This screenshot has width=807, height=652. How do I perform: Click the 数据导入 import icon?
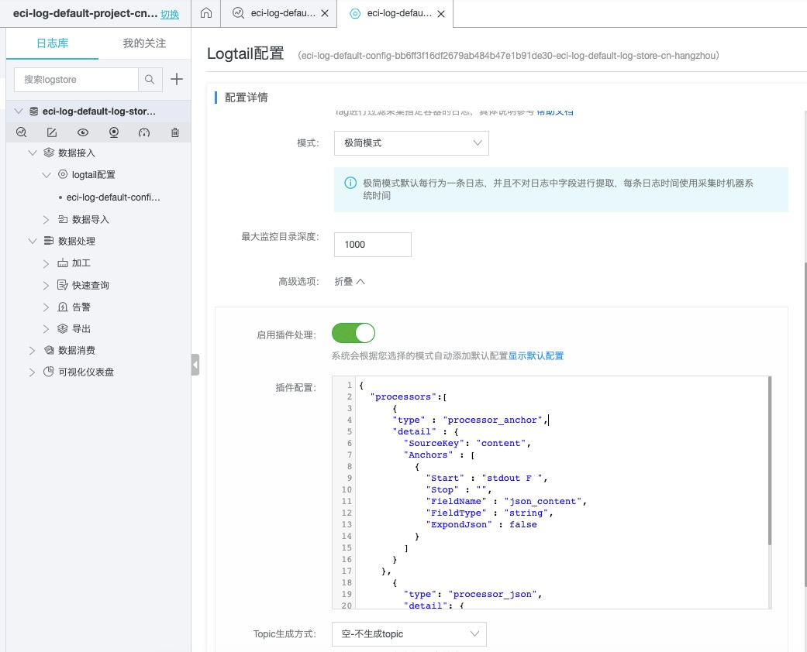(x=63, y=219)
